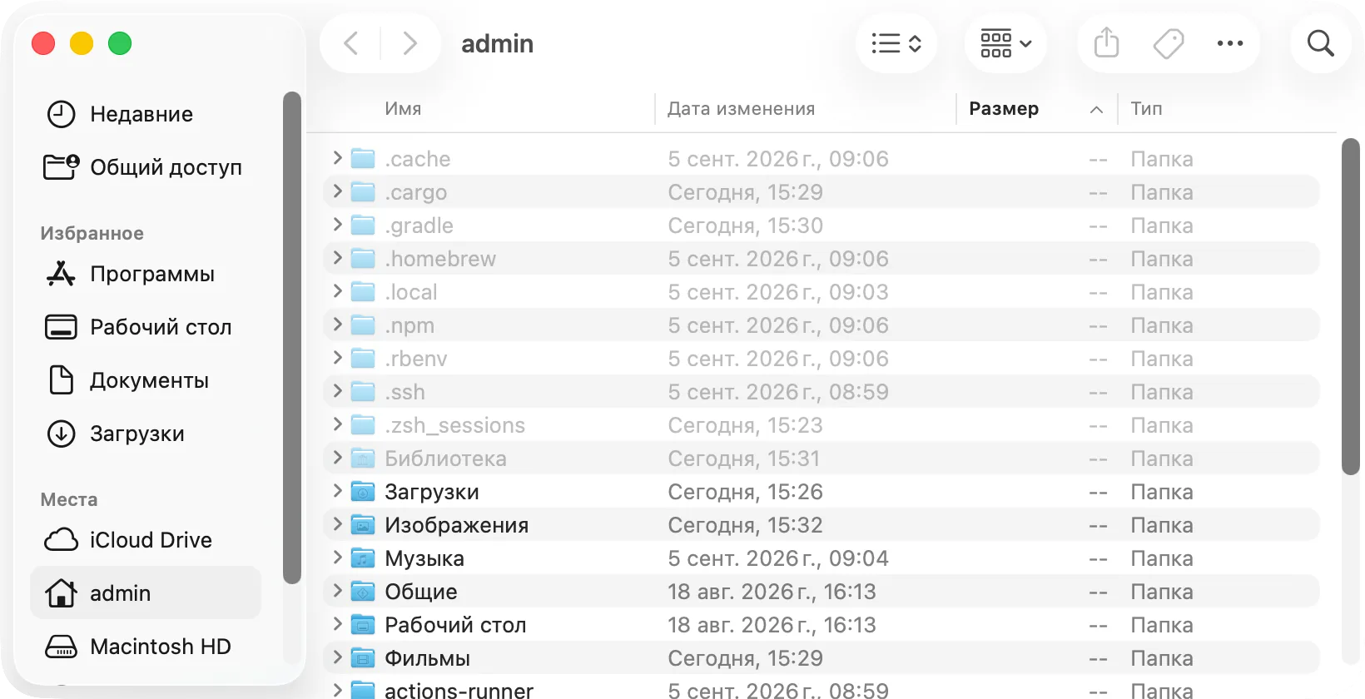Select the Музыка folder row
The image size is (1365, 699).
[821, 558]
